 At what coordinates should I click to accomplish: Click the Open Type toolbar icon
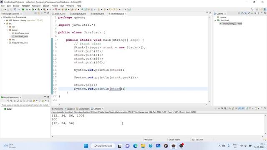click(x=72, y=10)
